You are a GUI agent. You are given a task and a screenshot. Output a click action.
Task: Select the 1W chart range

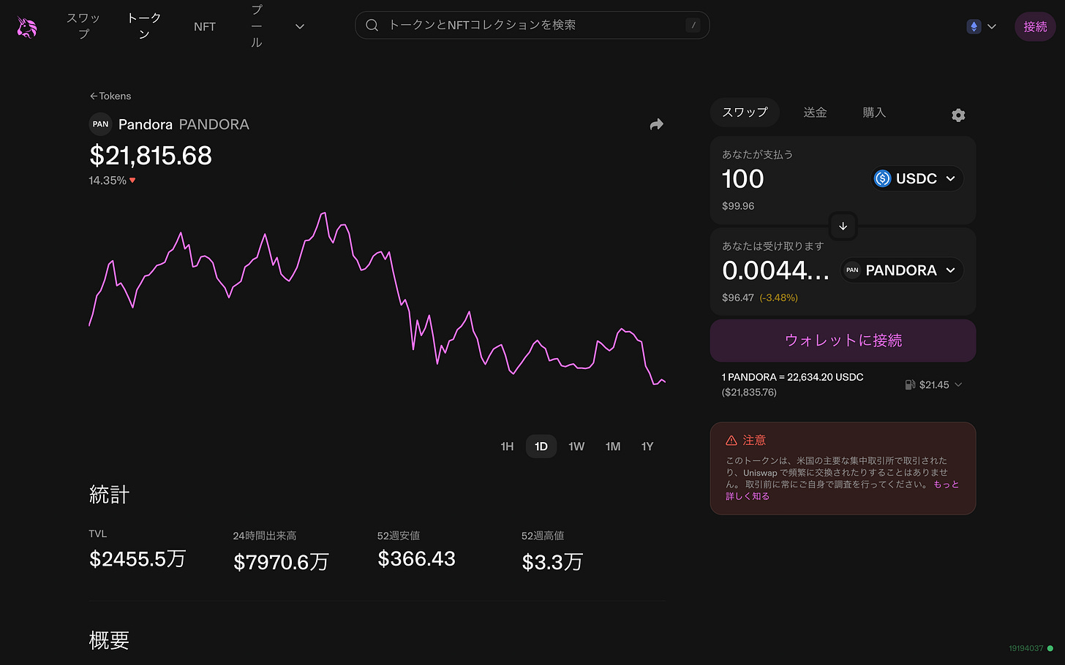click(576, 446)
